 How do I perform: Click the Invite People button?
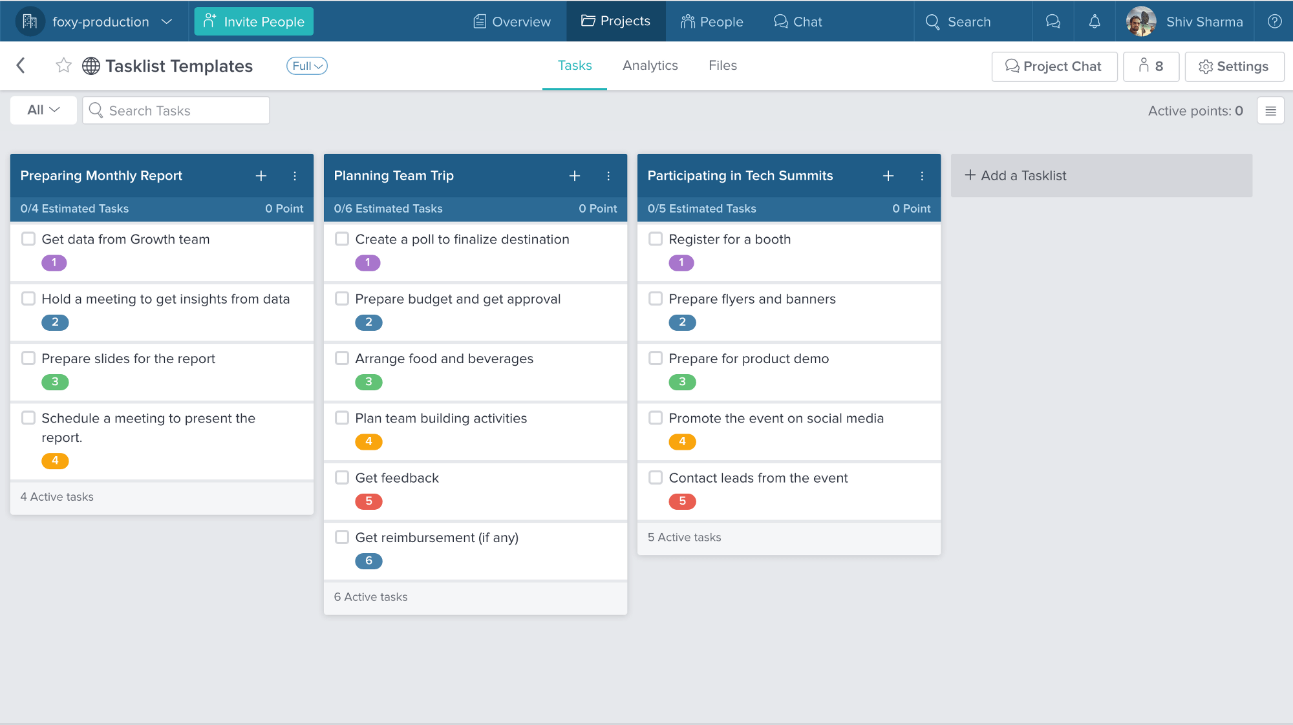255,21
